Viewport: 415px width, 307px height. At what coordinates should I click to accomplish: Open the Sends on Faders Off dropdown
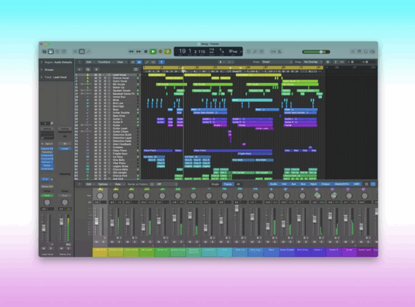tap(167, 184)
